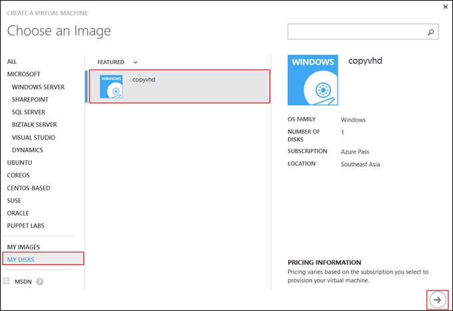Select the CENTOS-BASED category
Screen dimensions: 453x311
[x=29, y=188]
